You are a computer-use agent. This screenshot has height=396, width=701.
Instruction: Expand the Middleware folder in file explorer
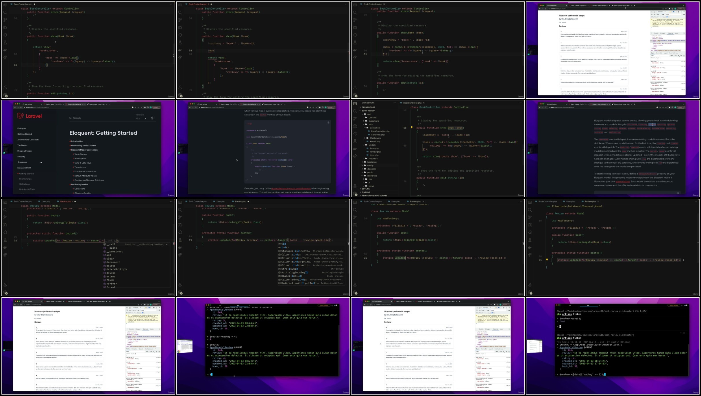click(375, 138)
